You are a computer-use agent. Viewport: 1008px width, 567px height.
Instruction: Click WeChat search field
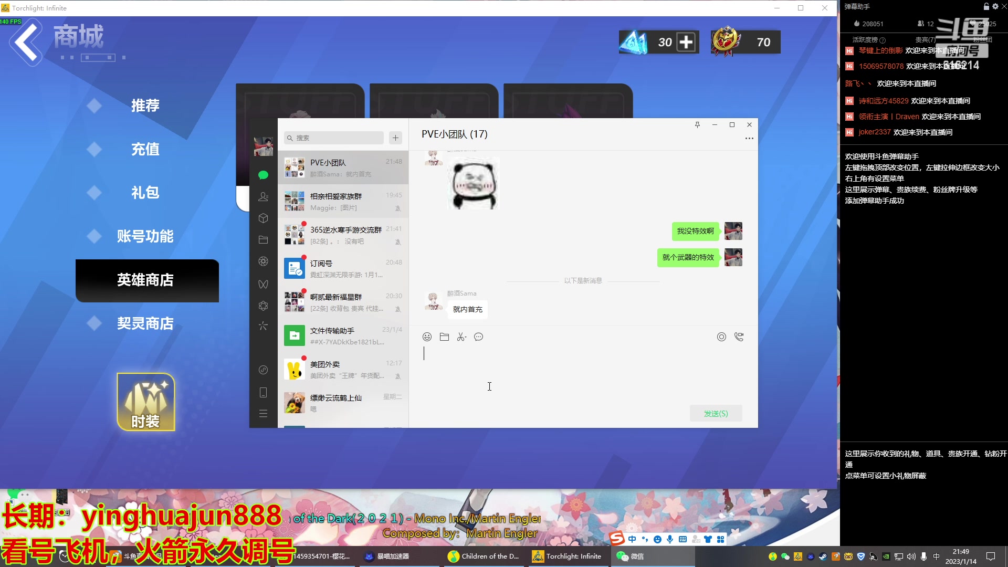(334, 138)
